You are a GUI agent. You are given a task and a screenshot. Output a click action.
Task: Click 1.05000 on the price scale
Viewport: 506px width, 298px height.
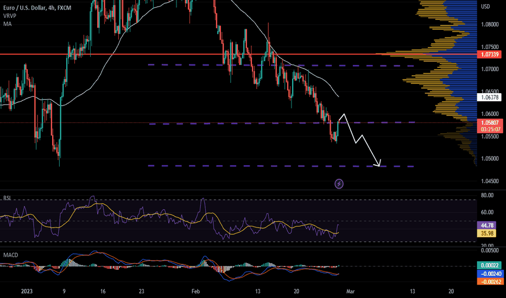(490, 159)
